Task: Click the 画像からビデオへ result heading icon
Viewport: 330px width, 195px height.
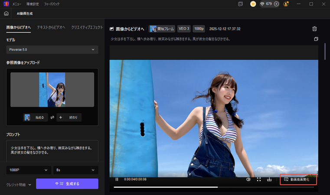Action: point(111,29)
